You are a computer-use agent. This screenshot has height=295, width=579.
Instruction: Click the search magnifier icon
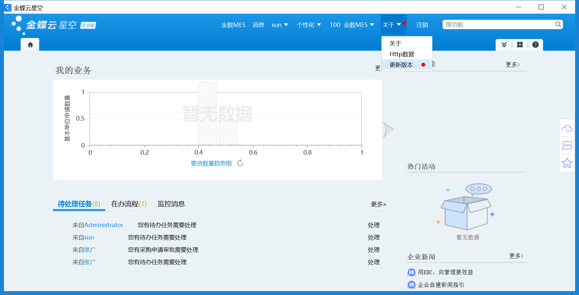[x=558, y=24]
